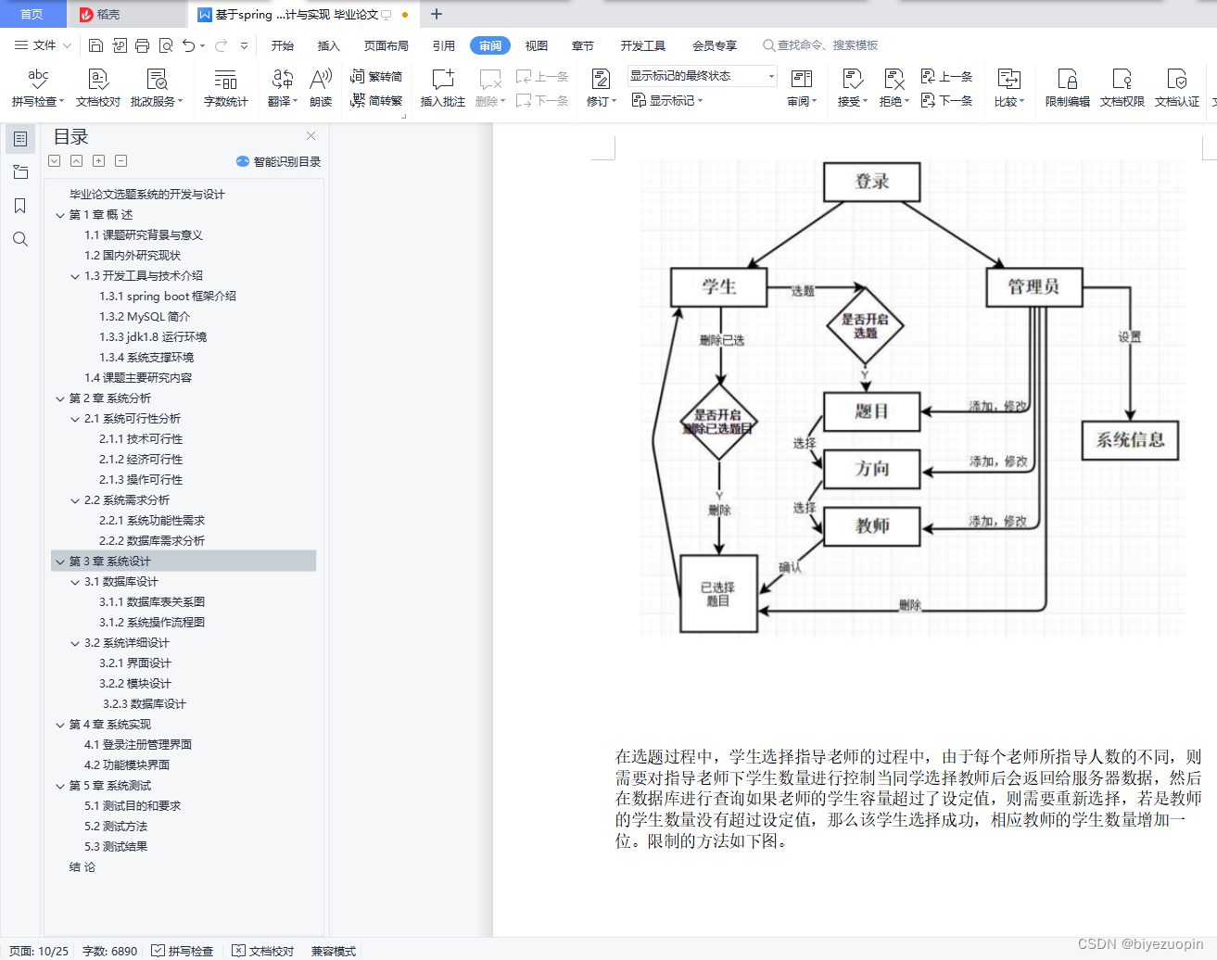Click the print icon in quick toolbar
The width and height of the screenshot is (1217, 960).
[x=142, y=44]
